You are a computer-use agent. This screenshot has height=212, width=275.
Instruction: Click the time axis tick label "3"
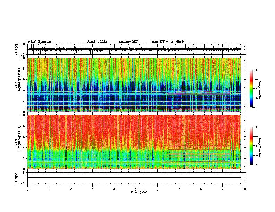(92, 189)
